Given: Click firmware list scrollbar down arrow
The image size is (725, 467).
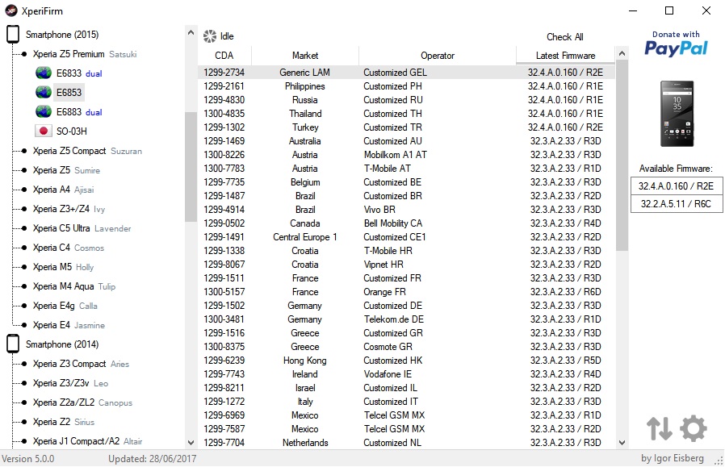Looking at the screenshot, I should coord(622,443).
